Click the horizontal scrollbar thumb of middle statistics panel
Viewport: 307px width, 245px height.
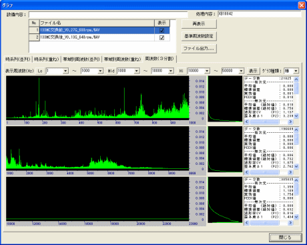[264, 172]
